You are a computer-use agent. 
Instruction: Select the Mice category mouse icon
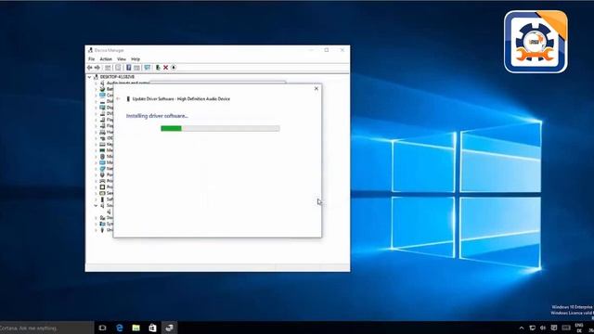click(102, 157)
